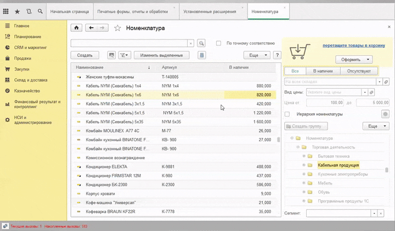Click the global search magnifier icon

(40, 11)
